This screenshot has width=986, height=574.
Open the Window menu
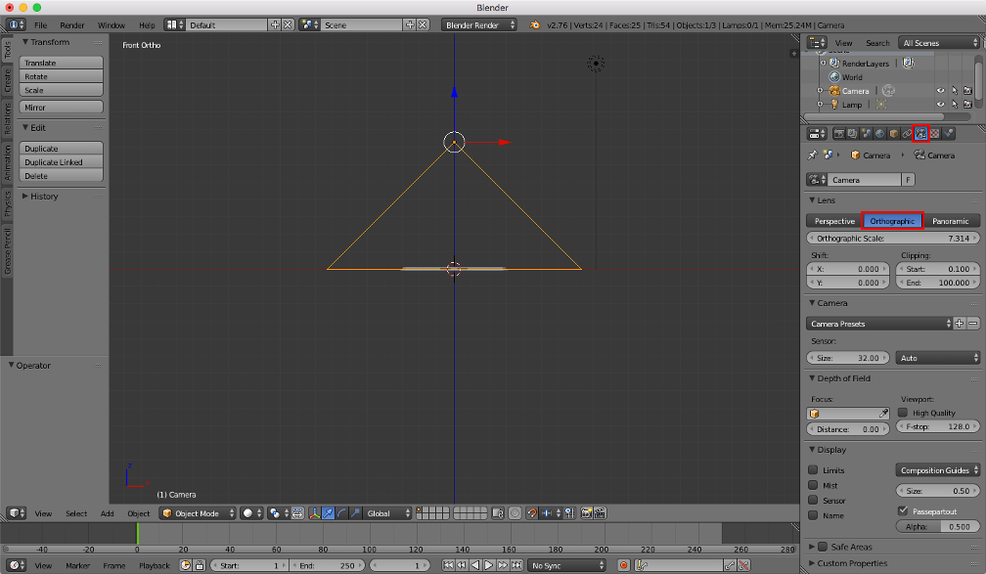(x=112, y=25)
